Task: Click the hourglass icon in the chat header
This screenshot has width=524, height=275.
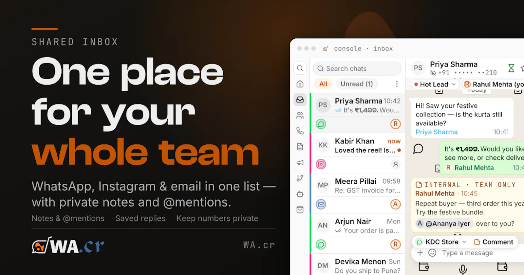Action: [x=511, y=68]
